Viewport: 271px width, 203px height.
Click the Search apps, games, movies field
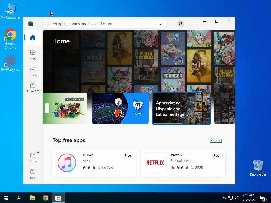point(104,24)
